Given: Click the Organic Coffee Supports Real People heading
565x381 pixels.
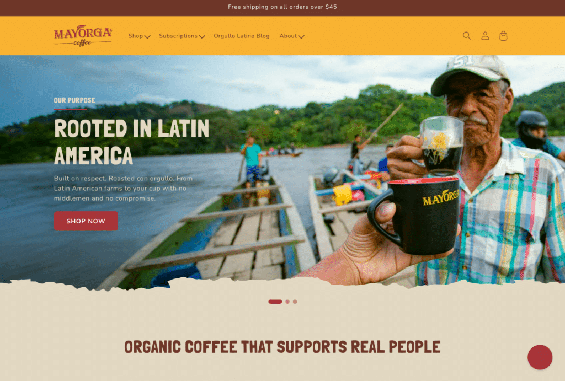Looking at the screenshot, I should point(282,347).
